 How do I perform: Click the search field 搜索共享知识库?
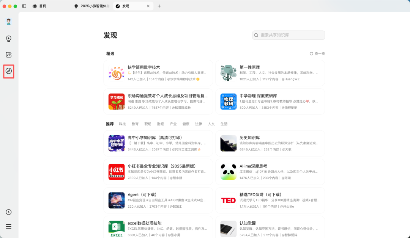[289, 35]
